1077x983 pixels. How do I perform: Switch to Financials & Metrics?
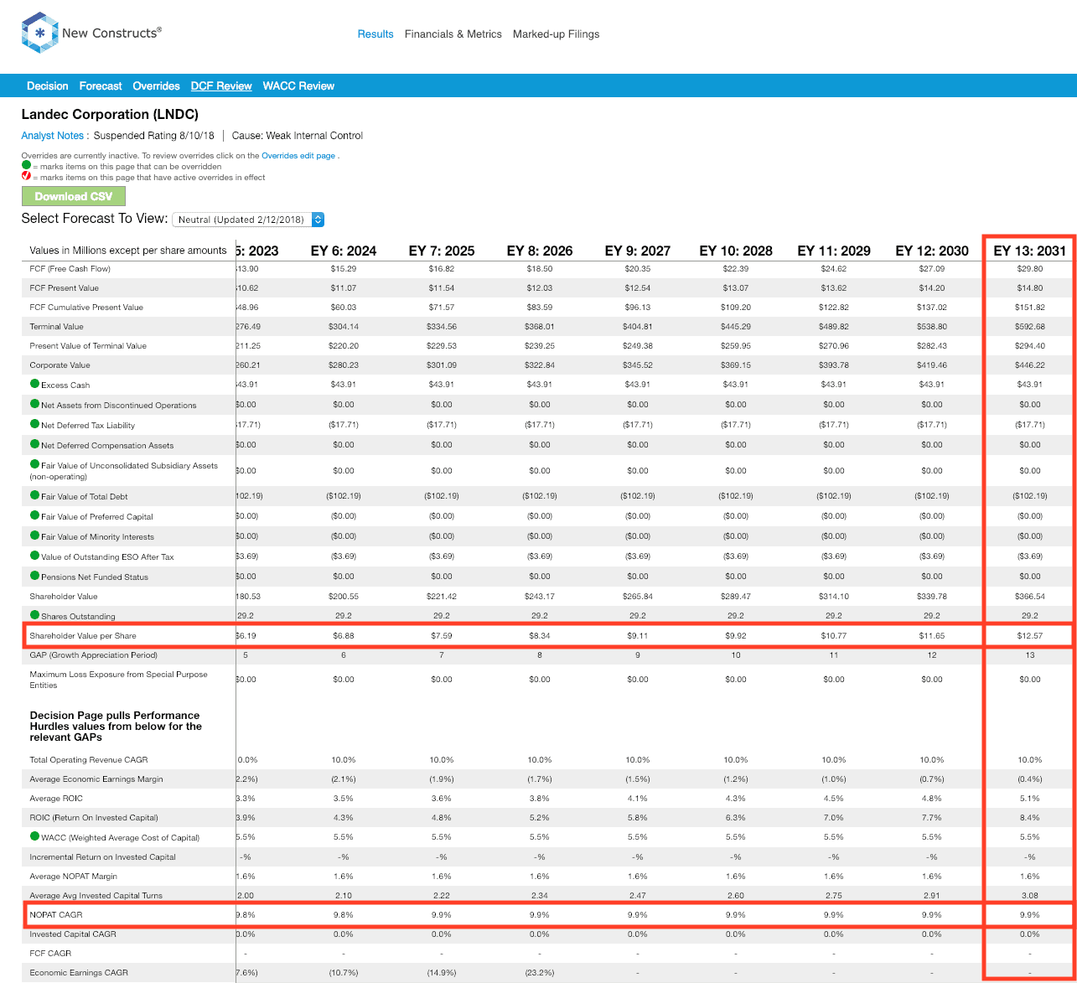[453, 34]
